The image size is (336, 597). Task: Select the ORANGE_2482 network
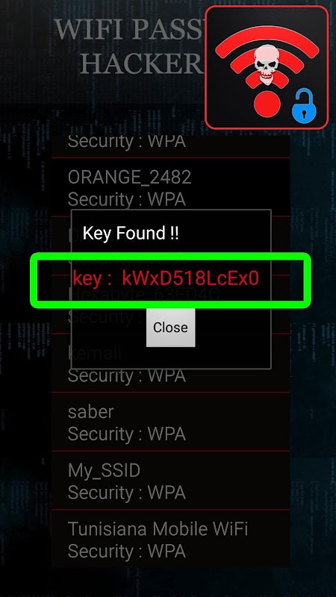click(171, 187)
